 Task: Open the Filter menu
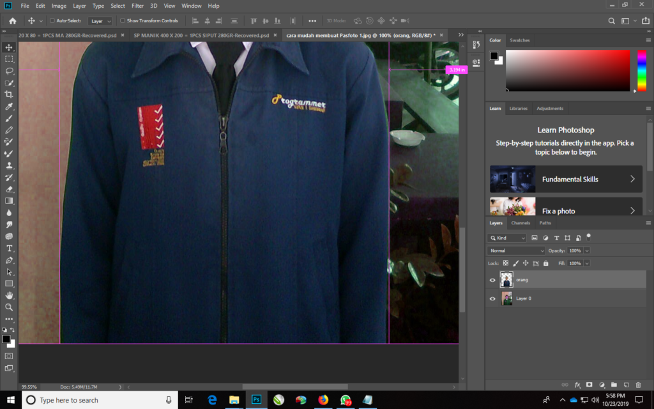click(x=137, y=6)
